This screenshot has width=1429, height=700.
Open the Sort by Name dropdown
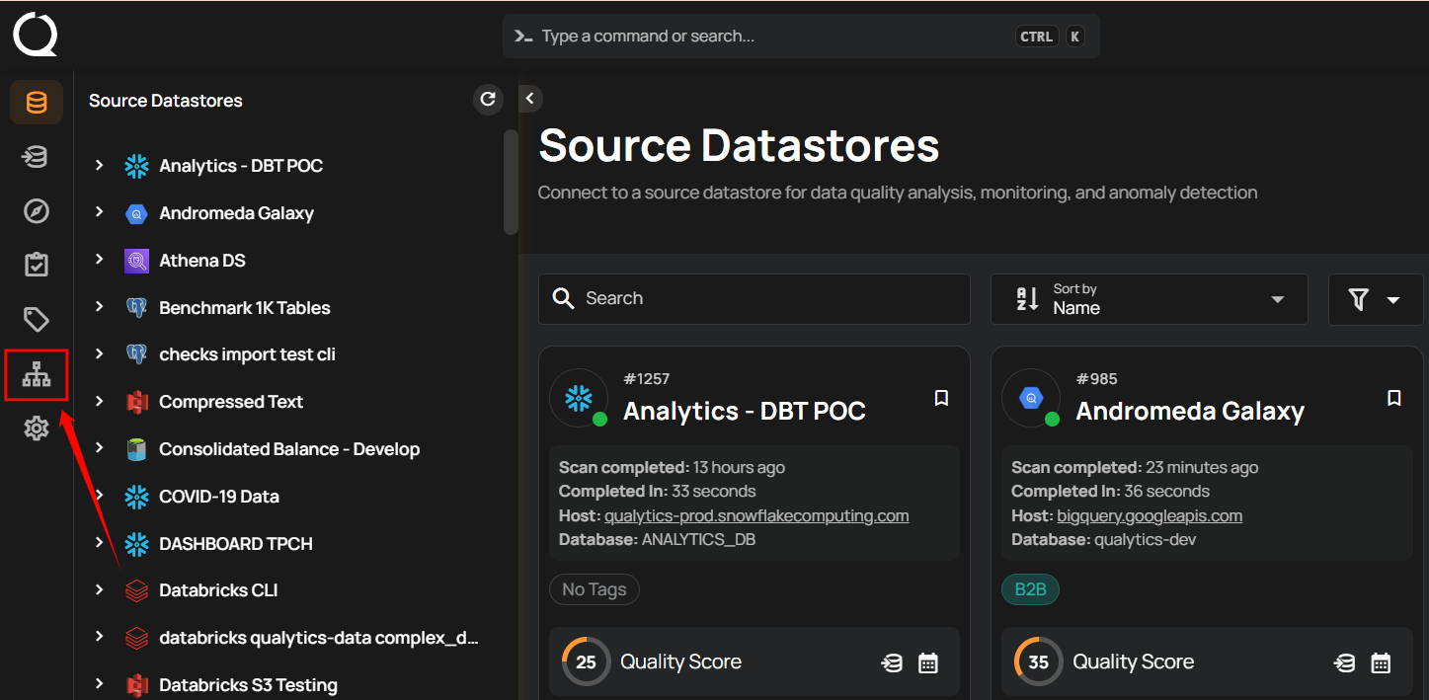[x=1149, y=299]
